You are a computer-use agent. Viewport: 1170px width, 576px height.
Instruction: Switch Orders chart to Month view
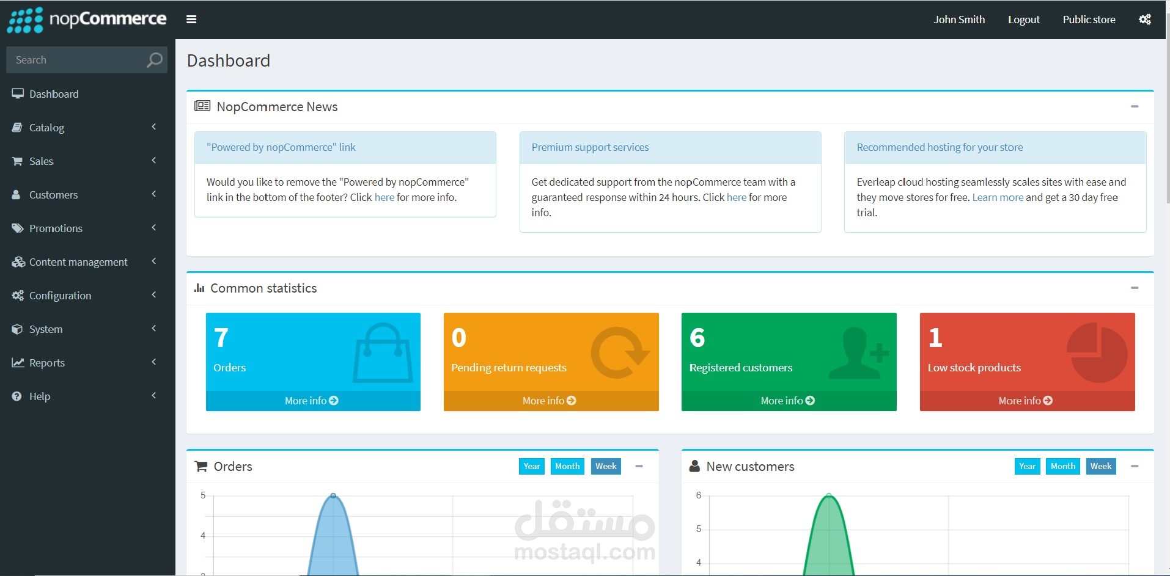point(567,467)
